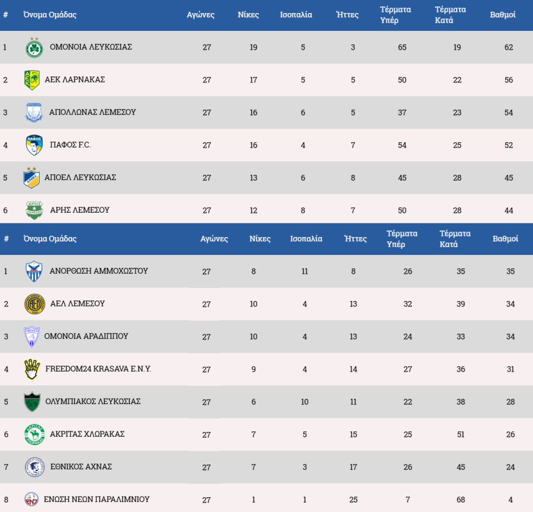The image size is (533, 512).
Task: Click the Anorthosis Famagusta team crest
Action: [x=34, y=271]
